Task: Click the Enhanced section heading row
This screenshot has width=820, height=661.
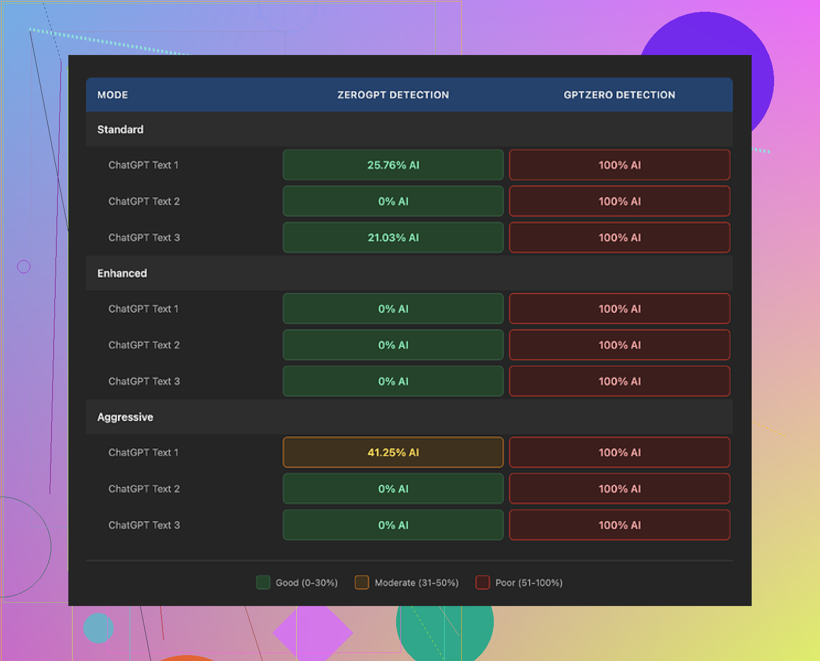Action: (x=122, y=273)
